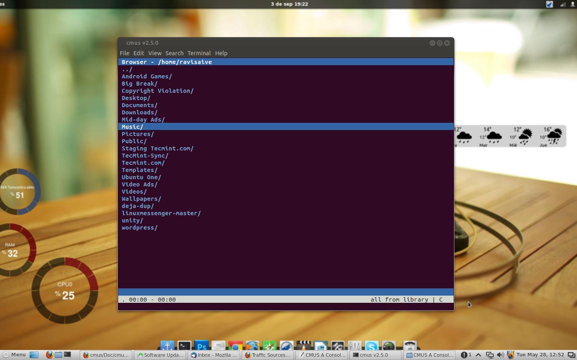The height and width of the screenshot is (360, 577).
Task: Expand the hidden tray icons arrow
Action: click(x=478, y=355)
